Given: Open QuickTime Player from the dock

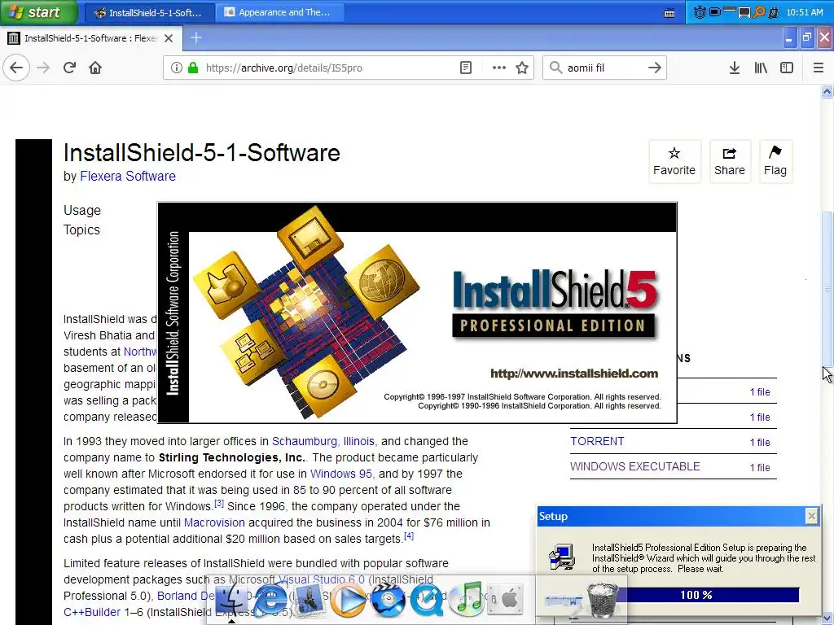Looking at the screenshot, I should coord(427,600).
